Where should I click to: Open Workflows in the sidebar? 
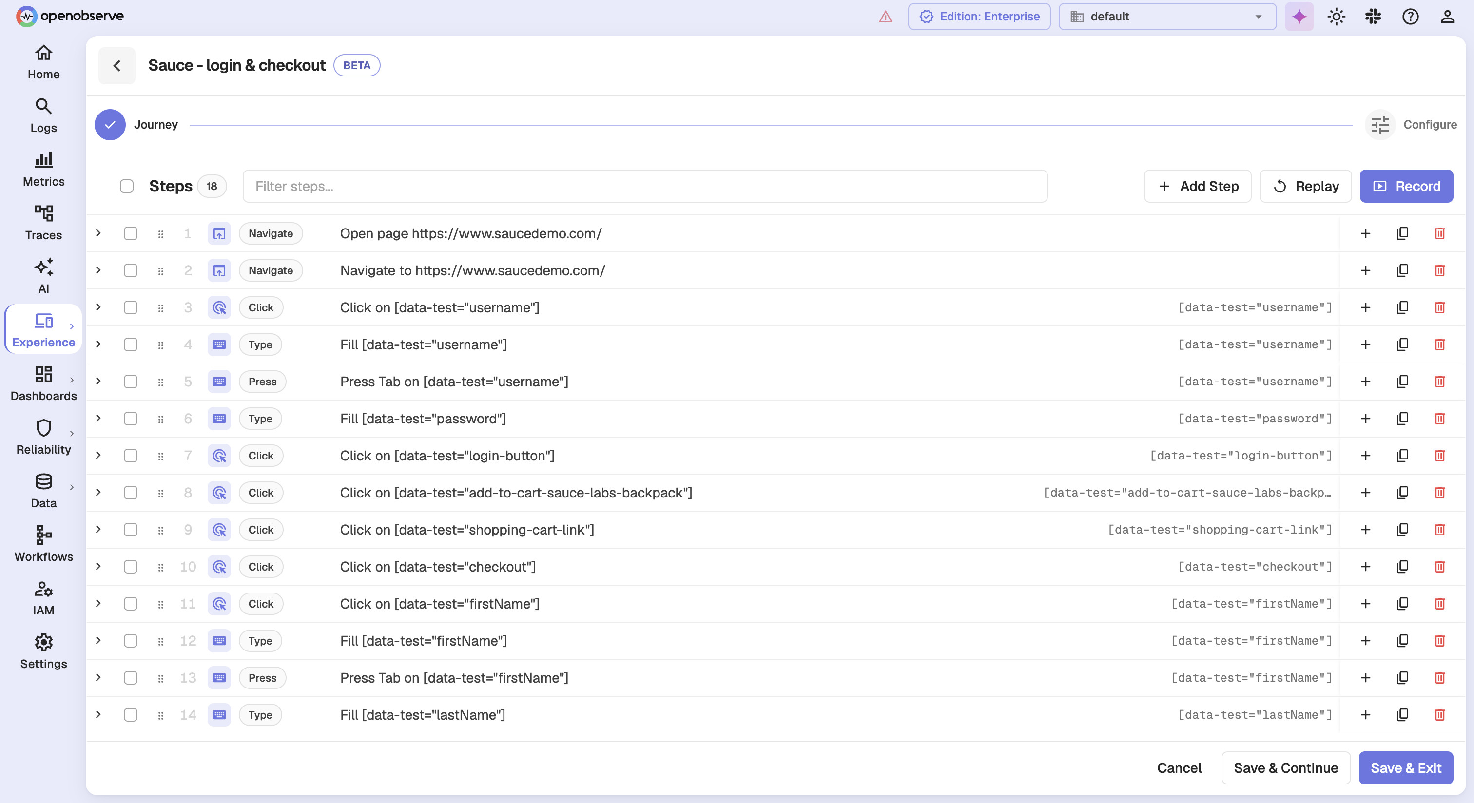43,544
